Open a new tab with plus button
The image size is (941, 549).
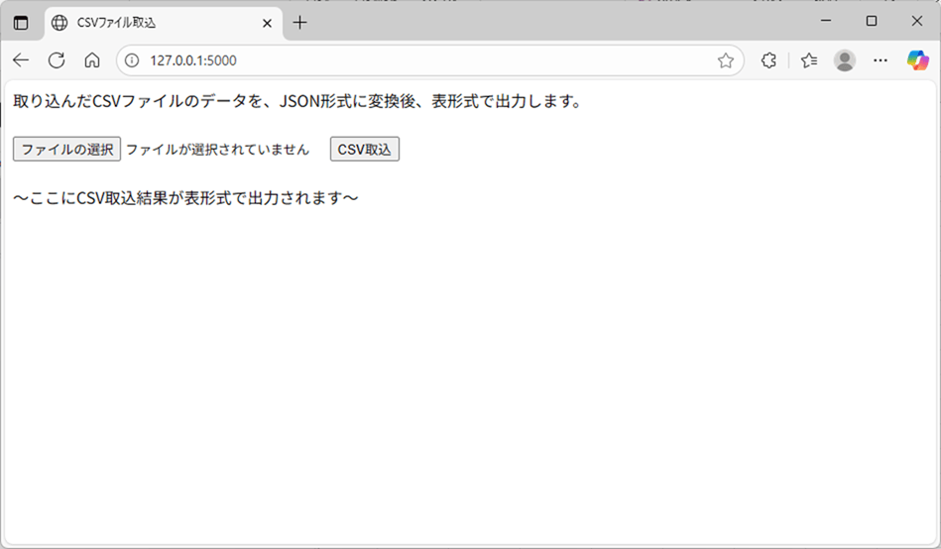click(x=300, y=22)
